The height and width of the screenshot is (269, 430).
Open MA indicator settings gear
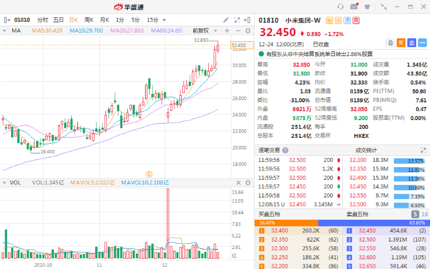pos(248,31)
